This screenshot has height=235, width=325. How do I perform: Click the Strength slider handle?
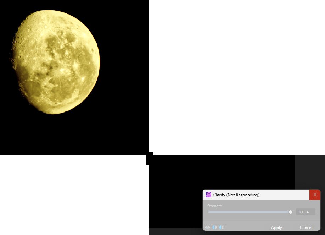pos(291,212)
